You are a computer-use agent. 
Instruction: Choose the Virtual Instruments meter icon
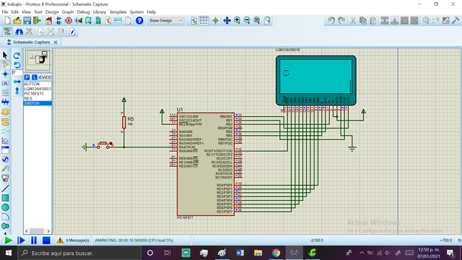point(5,178)
